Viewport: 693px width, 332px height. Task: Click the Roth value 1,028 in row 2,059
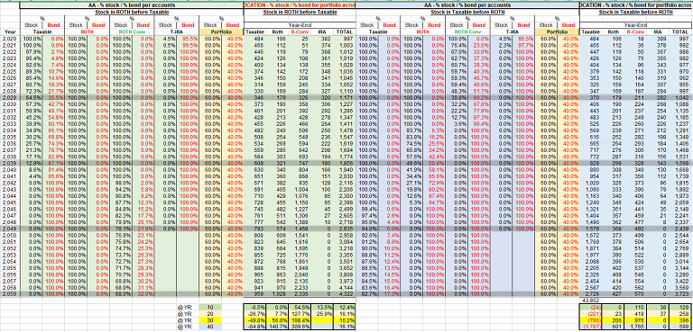point(278,293)
